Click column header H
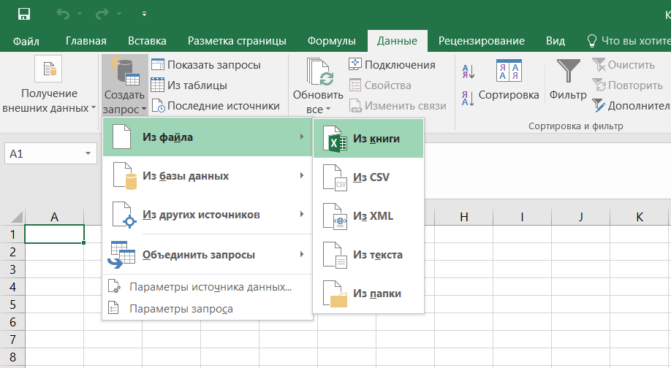 coord(464,217)
